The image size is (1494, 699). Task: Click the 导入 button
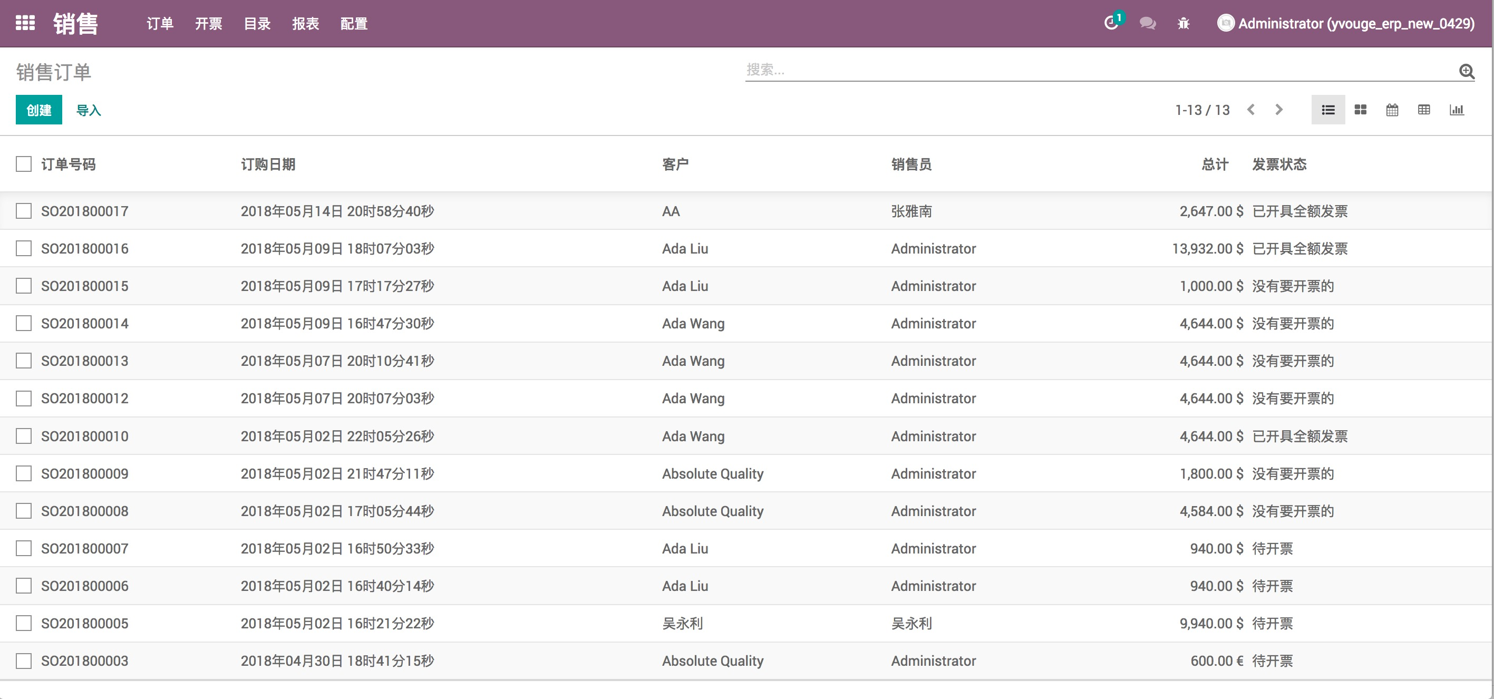89,110
